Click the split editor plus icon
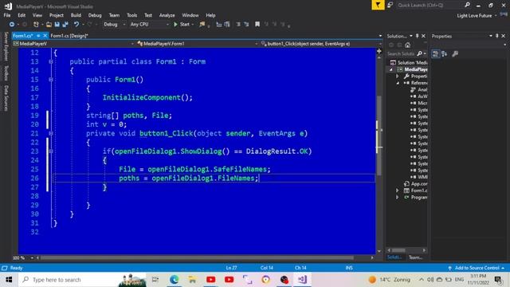510x287 pixels. click(x=379, y=51)
